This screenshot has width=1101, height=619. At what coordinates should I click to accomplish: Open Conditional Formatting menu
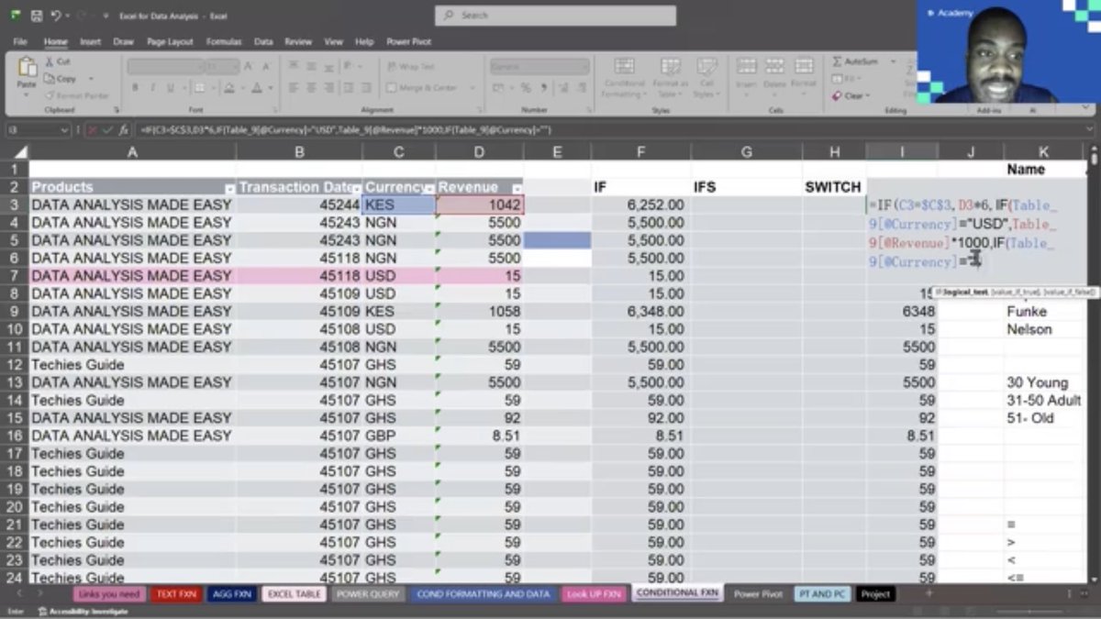coord(624,78)
